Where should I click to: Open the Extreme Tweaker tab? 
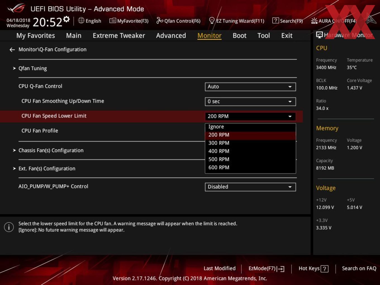[119, 35]
